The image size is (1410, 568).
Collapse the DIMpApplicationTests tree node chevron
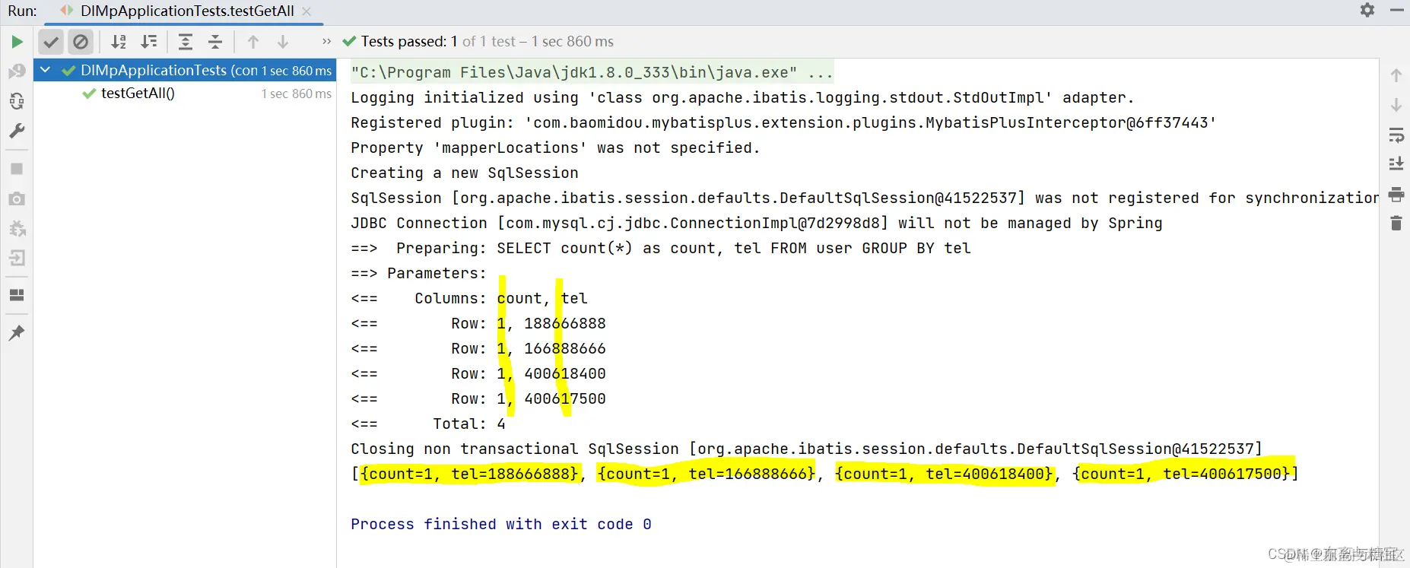45,70
